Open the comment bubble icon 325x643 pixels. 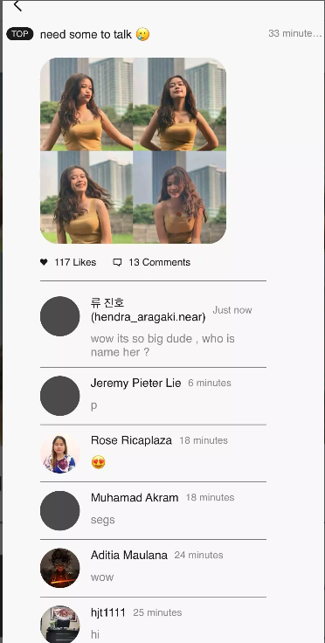[117, 262]
